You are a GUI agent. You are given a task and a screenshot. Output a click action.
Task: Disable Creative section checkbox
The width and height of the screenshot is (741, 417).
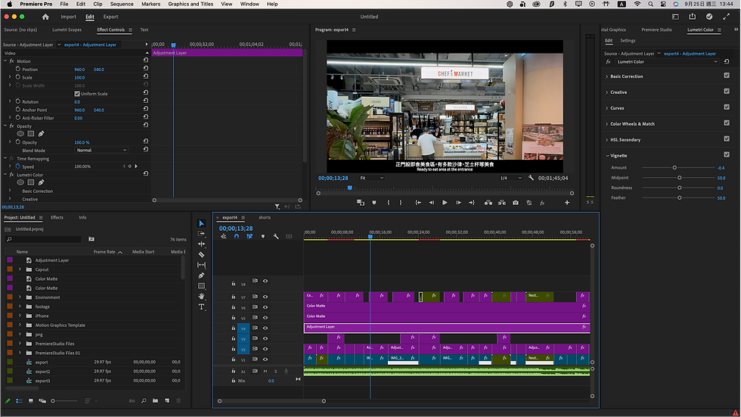click(727, 92)
